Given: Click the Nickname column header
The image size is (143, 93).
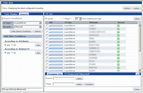Looking at the screenshot, I should coord(103,22).
